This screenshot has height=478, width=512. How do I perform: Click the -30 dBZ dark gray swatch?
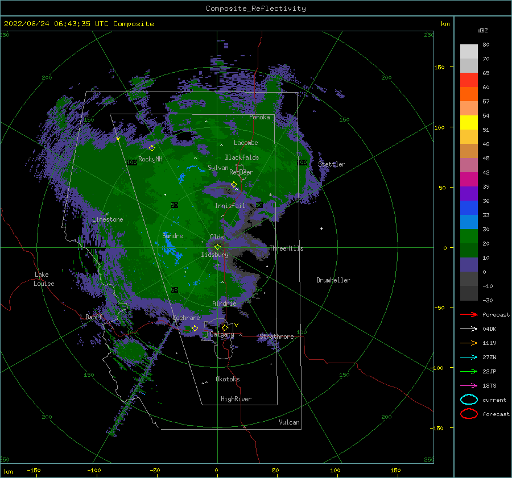tap(469, 293)
